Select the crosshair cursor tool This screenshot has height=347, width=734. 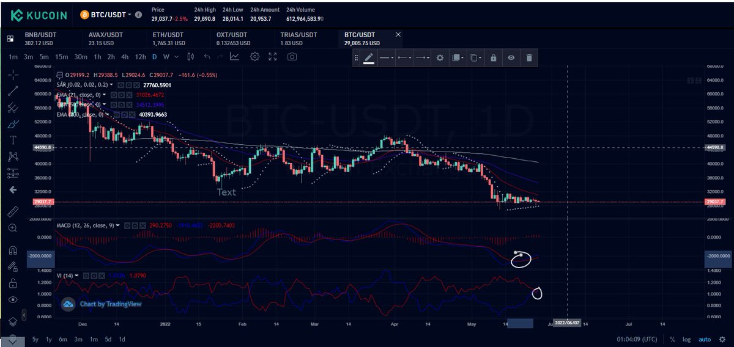click(13, 75)
